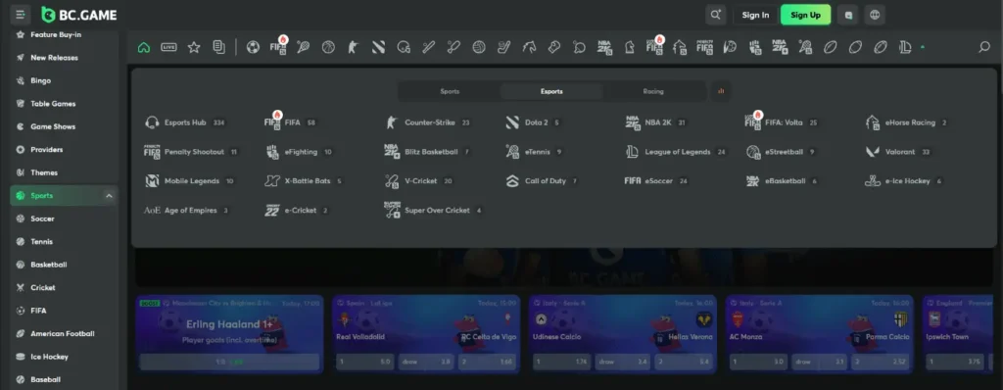Open the hamburger menu beside BC.GAME logo
This screenshot has height=390, width=1003.
[20, 14]
